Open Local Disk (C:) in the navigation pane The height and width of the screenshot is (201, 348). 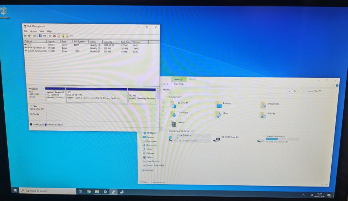click(x=151, y=161)
